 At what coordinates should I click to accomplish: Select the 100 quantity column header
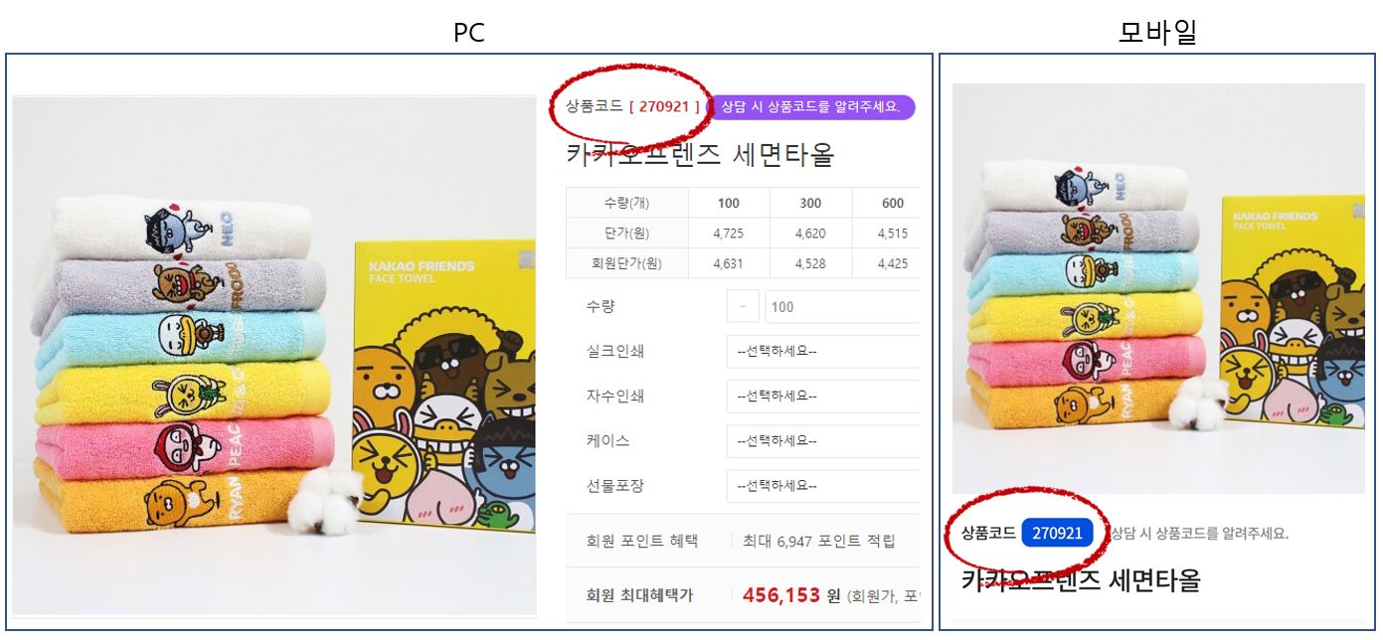coord(729,203)
